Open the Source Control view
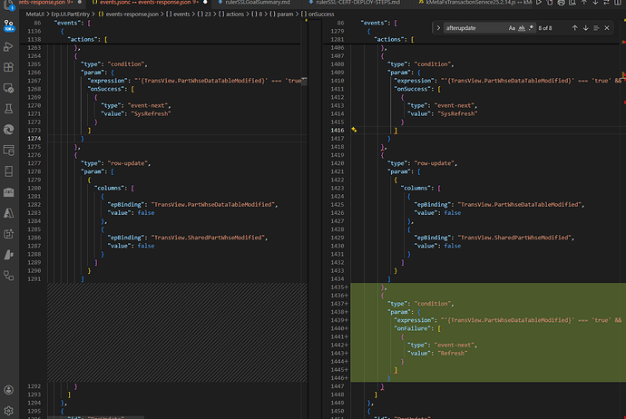The height and width of the screenshot is (419, 626). [x=9, y=26]
